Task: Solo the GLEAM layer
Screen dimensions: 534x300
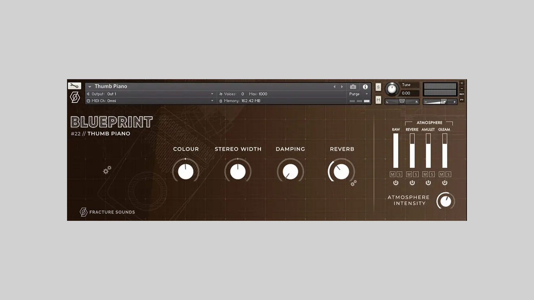Action: click(448, 174)
